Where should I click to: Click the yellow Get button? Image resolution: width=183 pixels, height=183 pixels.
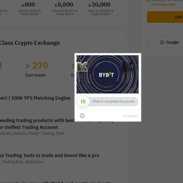click(x=165, y=17)
